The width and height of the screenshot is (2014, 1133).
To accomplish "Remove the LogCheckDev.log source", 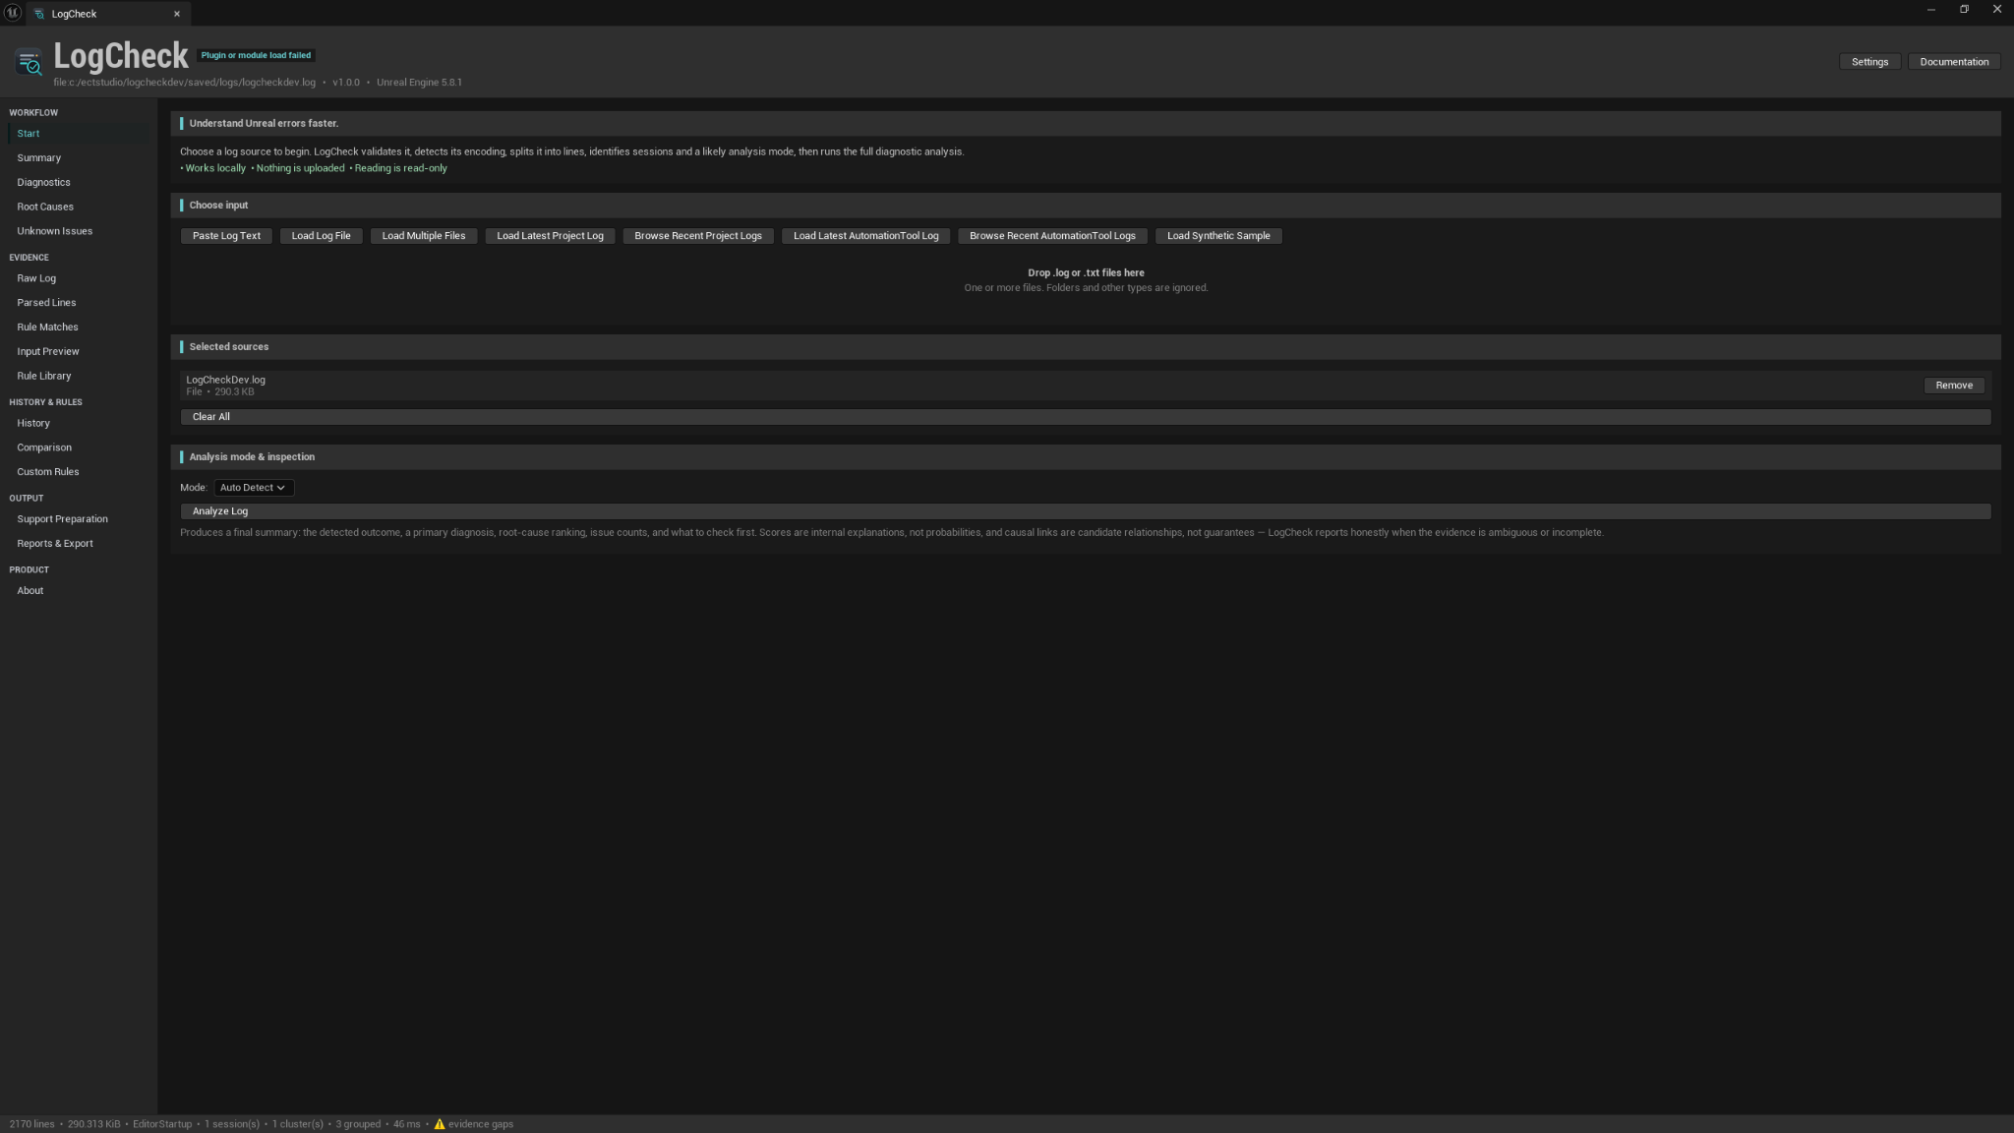I will coord(1954,386).
